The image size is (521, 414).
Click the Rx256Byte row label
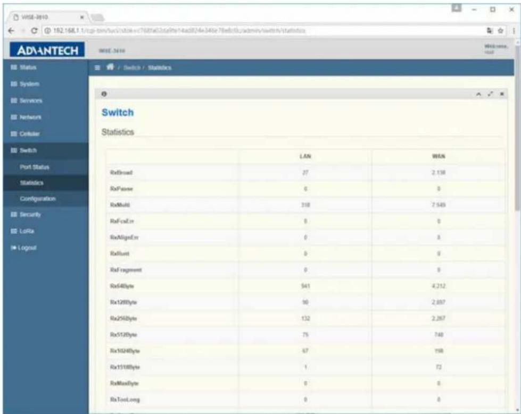pyautogui.click(x=123, y=319)
